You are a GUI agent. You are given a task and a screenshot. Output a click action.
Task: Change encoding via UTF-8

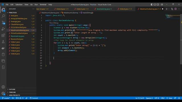pos(157,98)
